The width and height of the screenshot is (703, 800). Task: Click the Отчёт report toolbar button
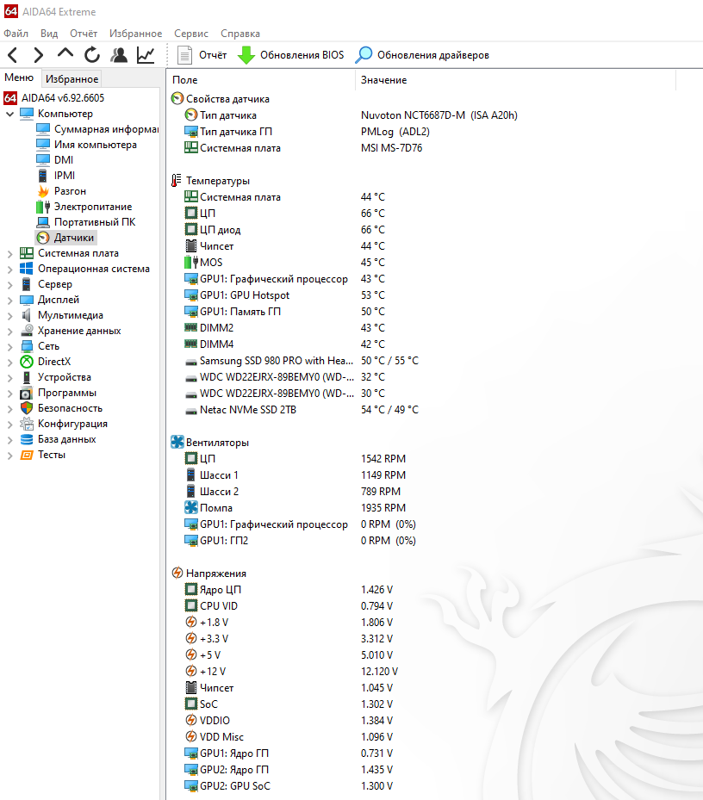(x=202, y=55)
